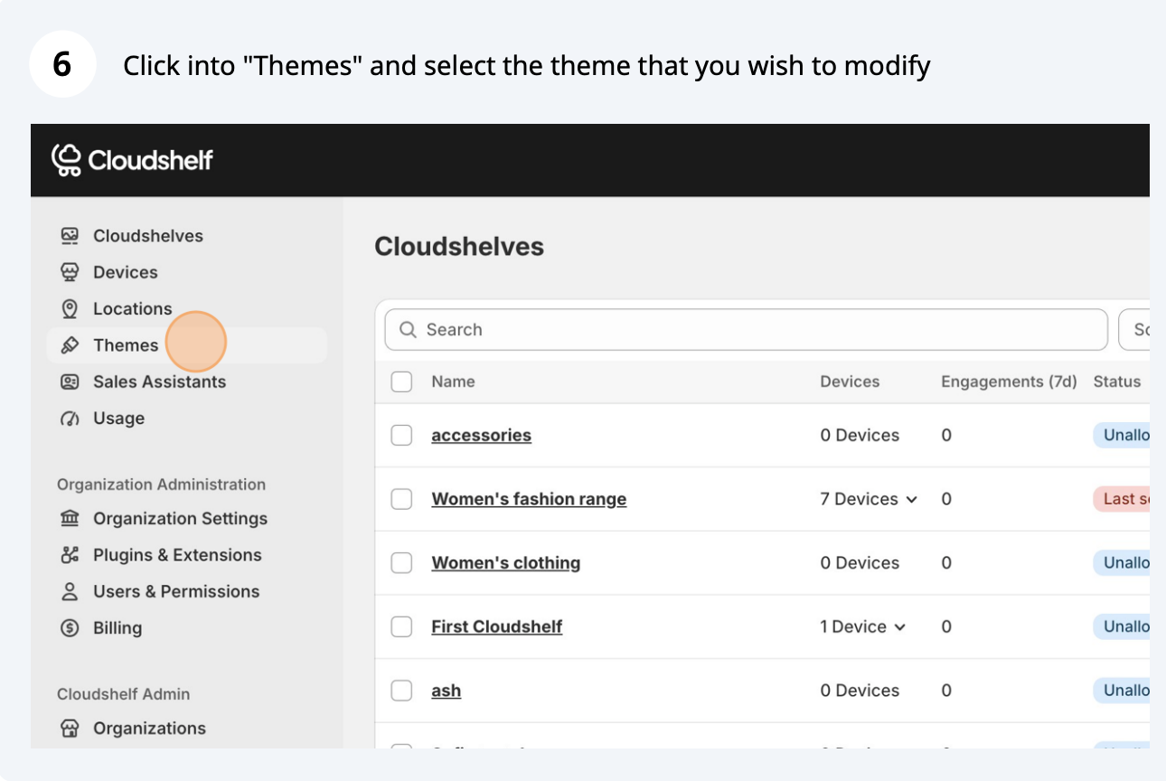Click the Users & Permissions person icon
1166x781 pixels.
point(70,592)
